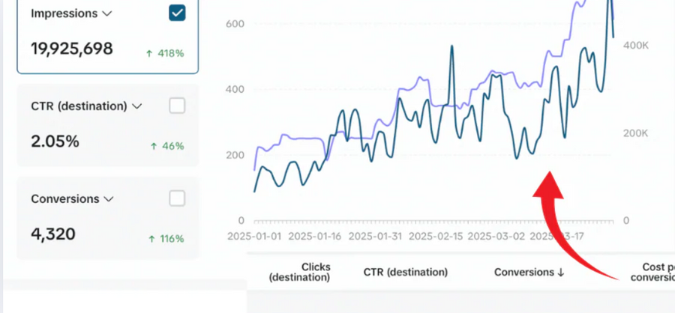This screenshot has height=313, width=675.
Task: Click the 400K right axis label
Action: (x=635, y=46)
